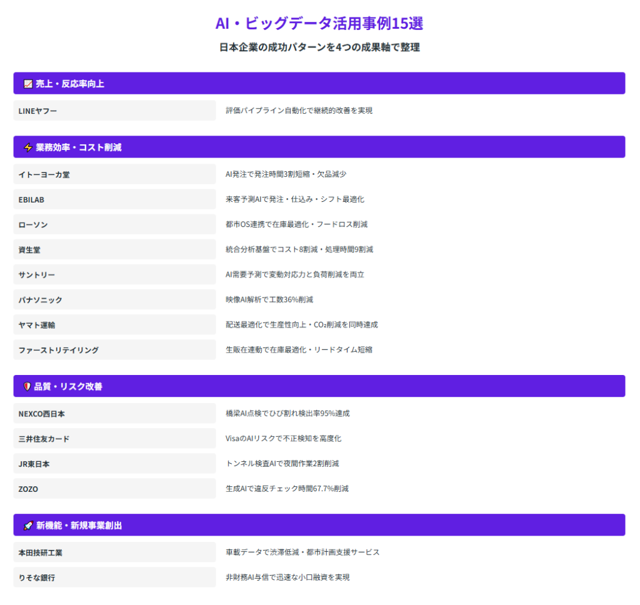This screenshot has height=605, width=640.
Task: Click the title AI・ビッグデータ活用事例15選
Action: 319,23
